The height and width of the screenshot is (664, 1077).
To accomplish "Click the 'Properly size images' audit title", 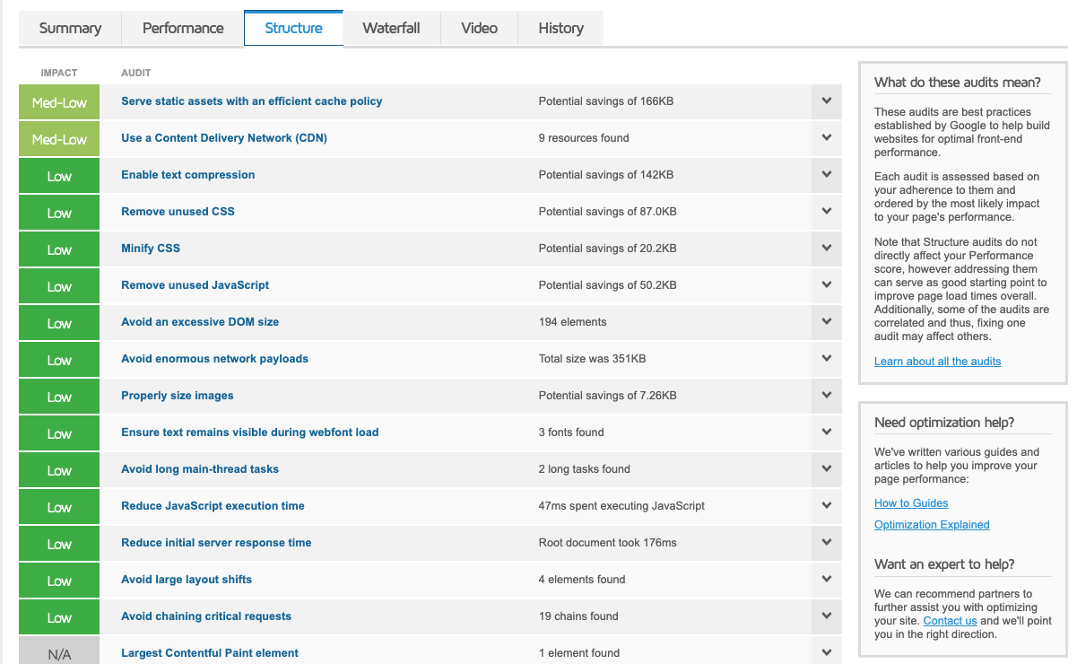I will pyautogui.click(x=178, y=396).
